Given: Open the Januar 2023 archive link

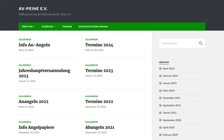Looking at the screenshot, I should [x=170, y=83].
